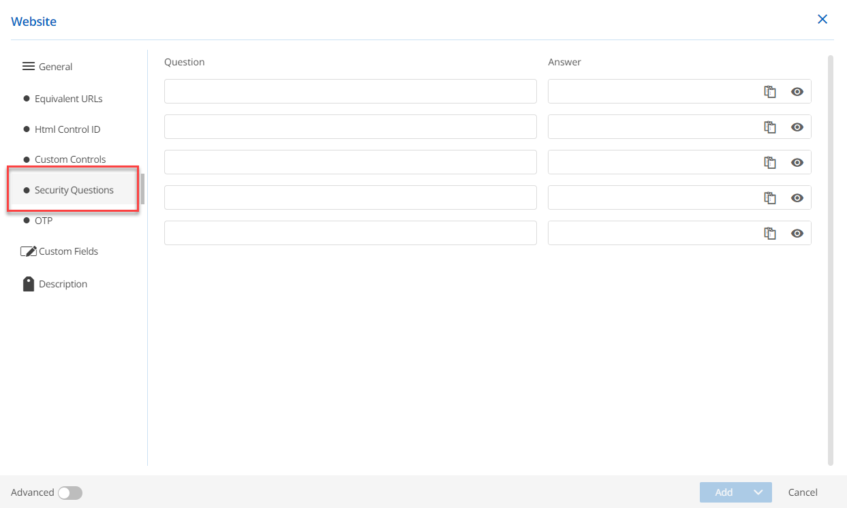Screen dimensions: 847x508
Task: Click the first Question input field
Action: (x=350, y=91)
